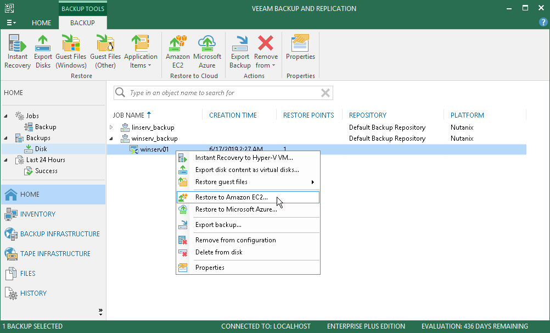Open the HOME navigation view
This screenshot has width=550, height=333.
pyautogui.click(x=53, y=195)
